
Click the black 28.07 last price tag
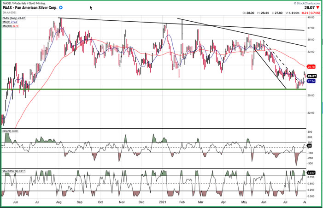(312, 76)
